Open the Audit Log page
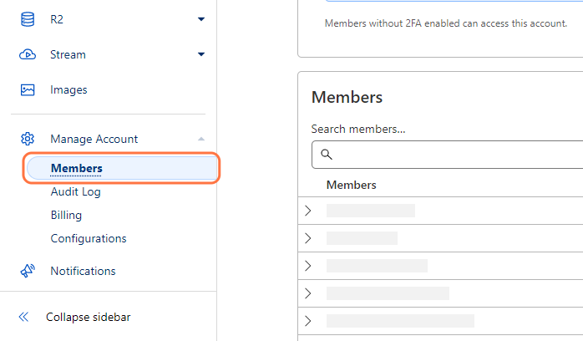 pyautogui.click(x=75, y=191)
